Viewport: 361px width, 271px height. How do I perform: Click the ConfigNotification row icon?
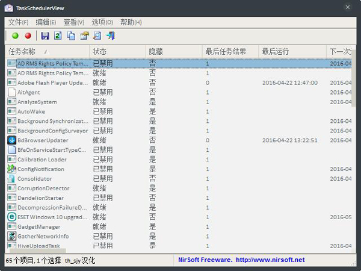(x=12, y=169)
